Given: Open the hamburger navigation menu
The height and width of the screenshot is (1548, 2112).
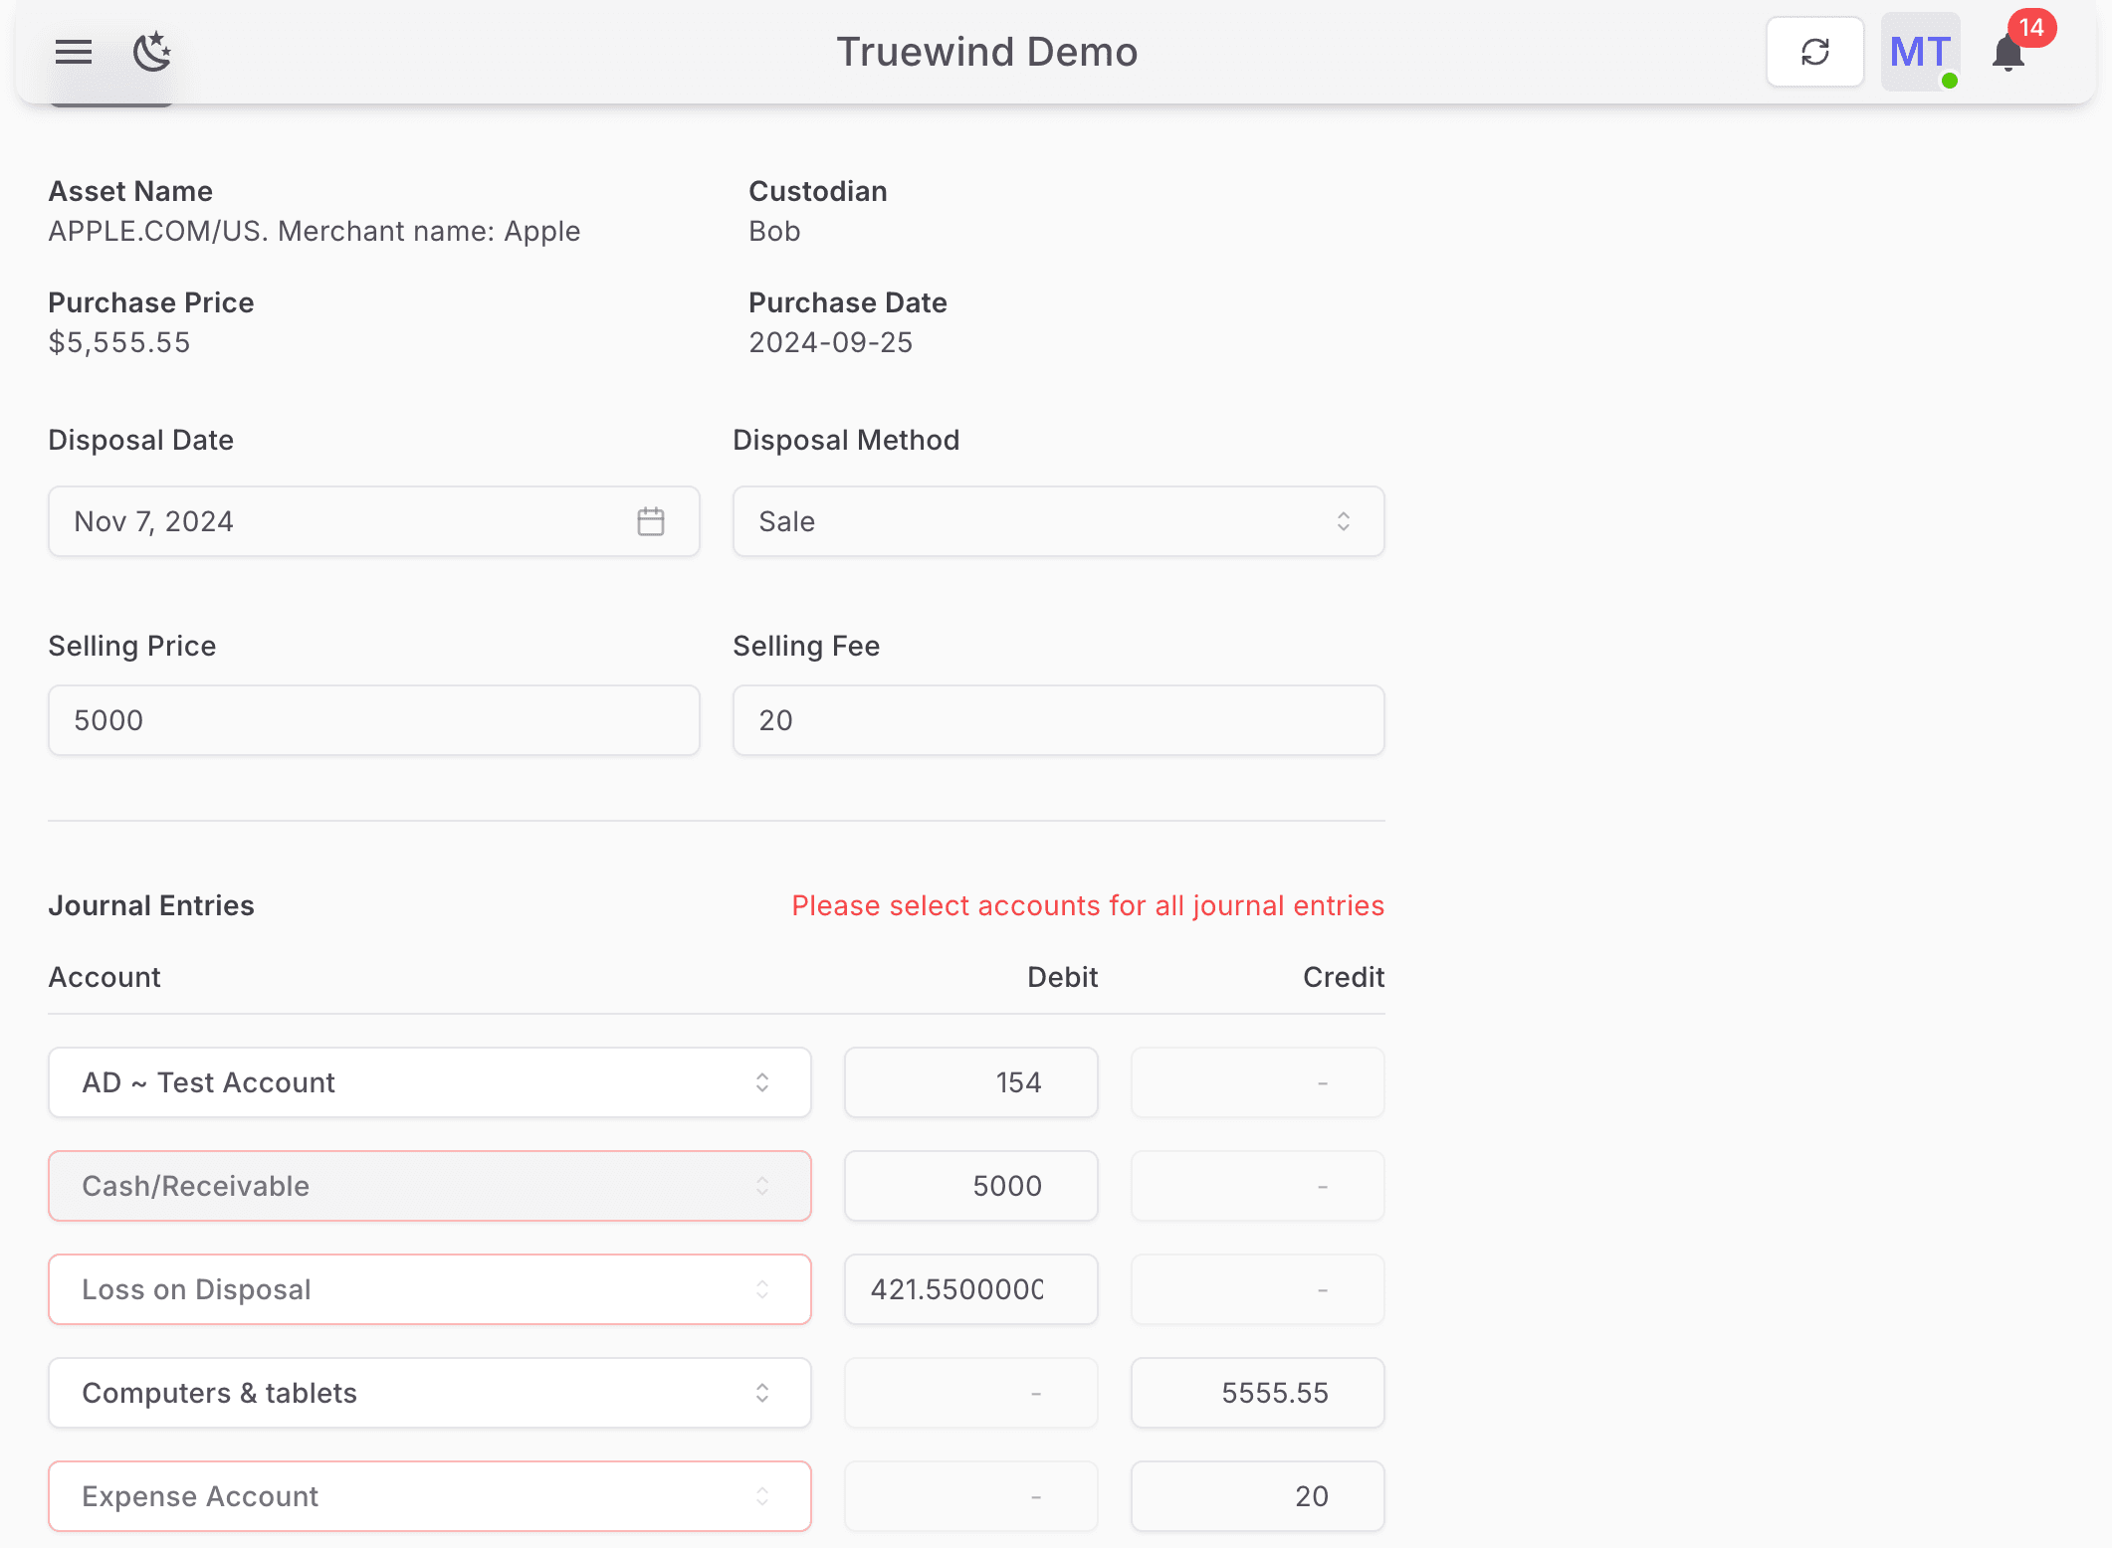Looking at the screenshot, I should (72, 52).
